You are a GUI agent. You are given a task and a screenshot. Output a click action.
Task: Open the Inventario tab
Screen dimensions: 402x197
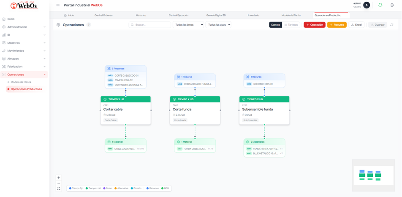[x=253, y=15]
